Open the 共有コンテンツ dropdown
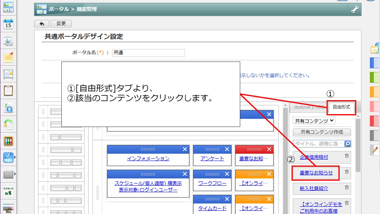This screenshot has height=214, width=380. [314, 121]
